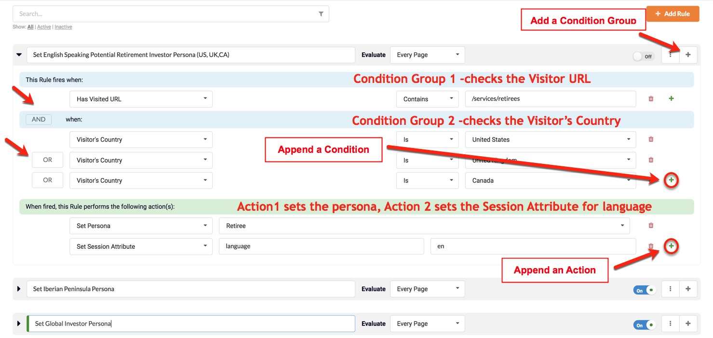Click the green plus beside /services/retirees
Image resolution: width=713 pixels, height=338 pixels.
point(671,98)
